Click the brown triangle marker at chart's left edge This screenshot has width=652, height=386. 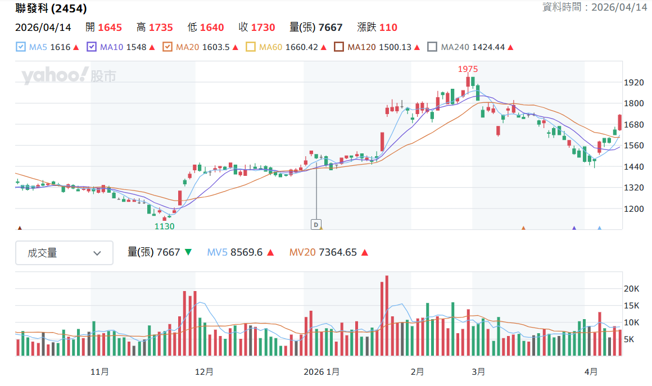(x=20, y=228)
